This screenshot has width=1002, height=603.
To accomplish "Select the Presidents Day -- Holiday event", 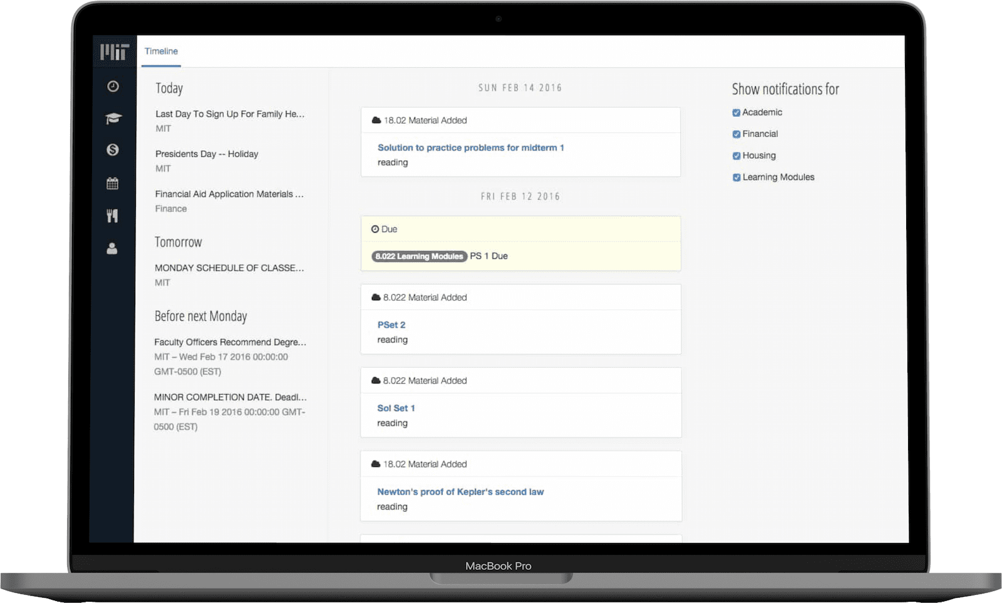I will click(x=207, y=154).
